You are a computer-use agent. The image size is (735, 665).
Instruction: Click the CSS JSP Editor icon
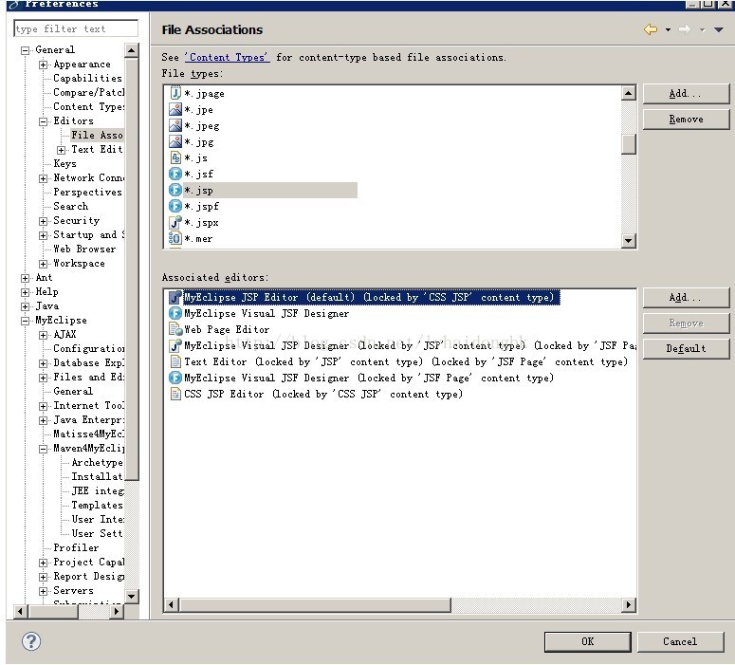pyautogui.click(x=175, y=394)
